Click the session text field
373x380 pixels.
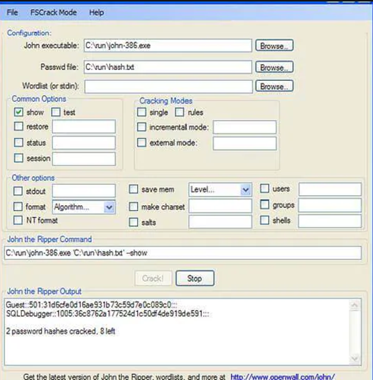[x=84, y=159]
